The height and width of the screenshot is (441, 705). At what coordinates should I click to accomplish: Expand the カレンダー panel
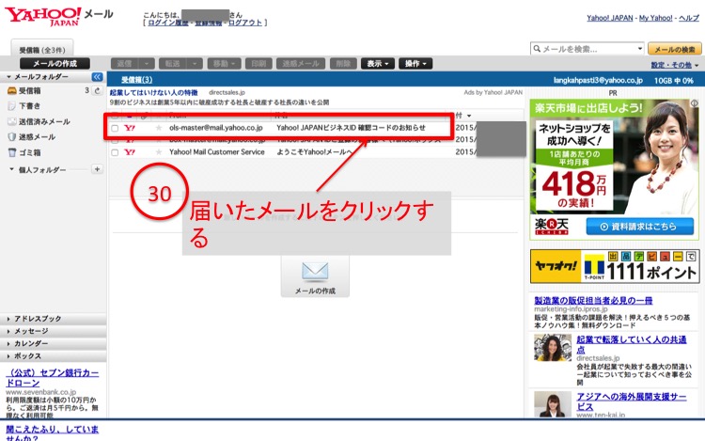[x=53, y=343]
